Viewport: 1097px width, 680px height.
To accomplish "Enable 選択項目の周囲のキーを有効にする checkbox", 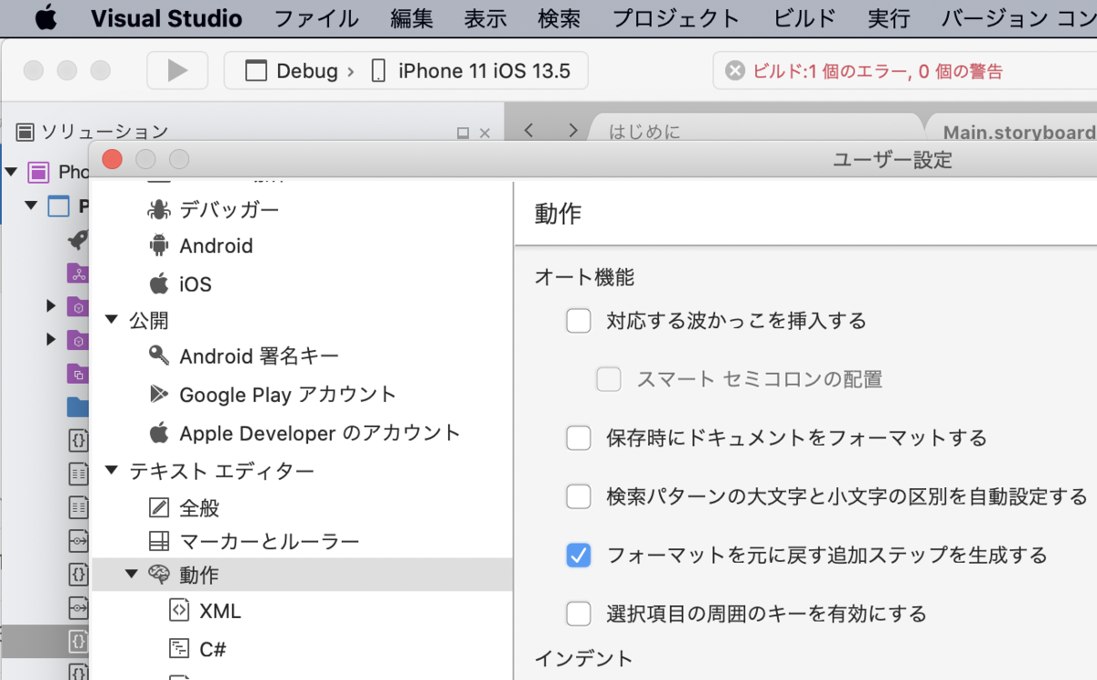I will pyautogui.click(x=579, y=613).
